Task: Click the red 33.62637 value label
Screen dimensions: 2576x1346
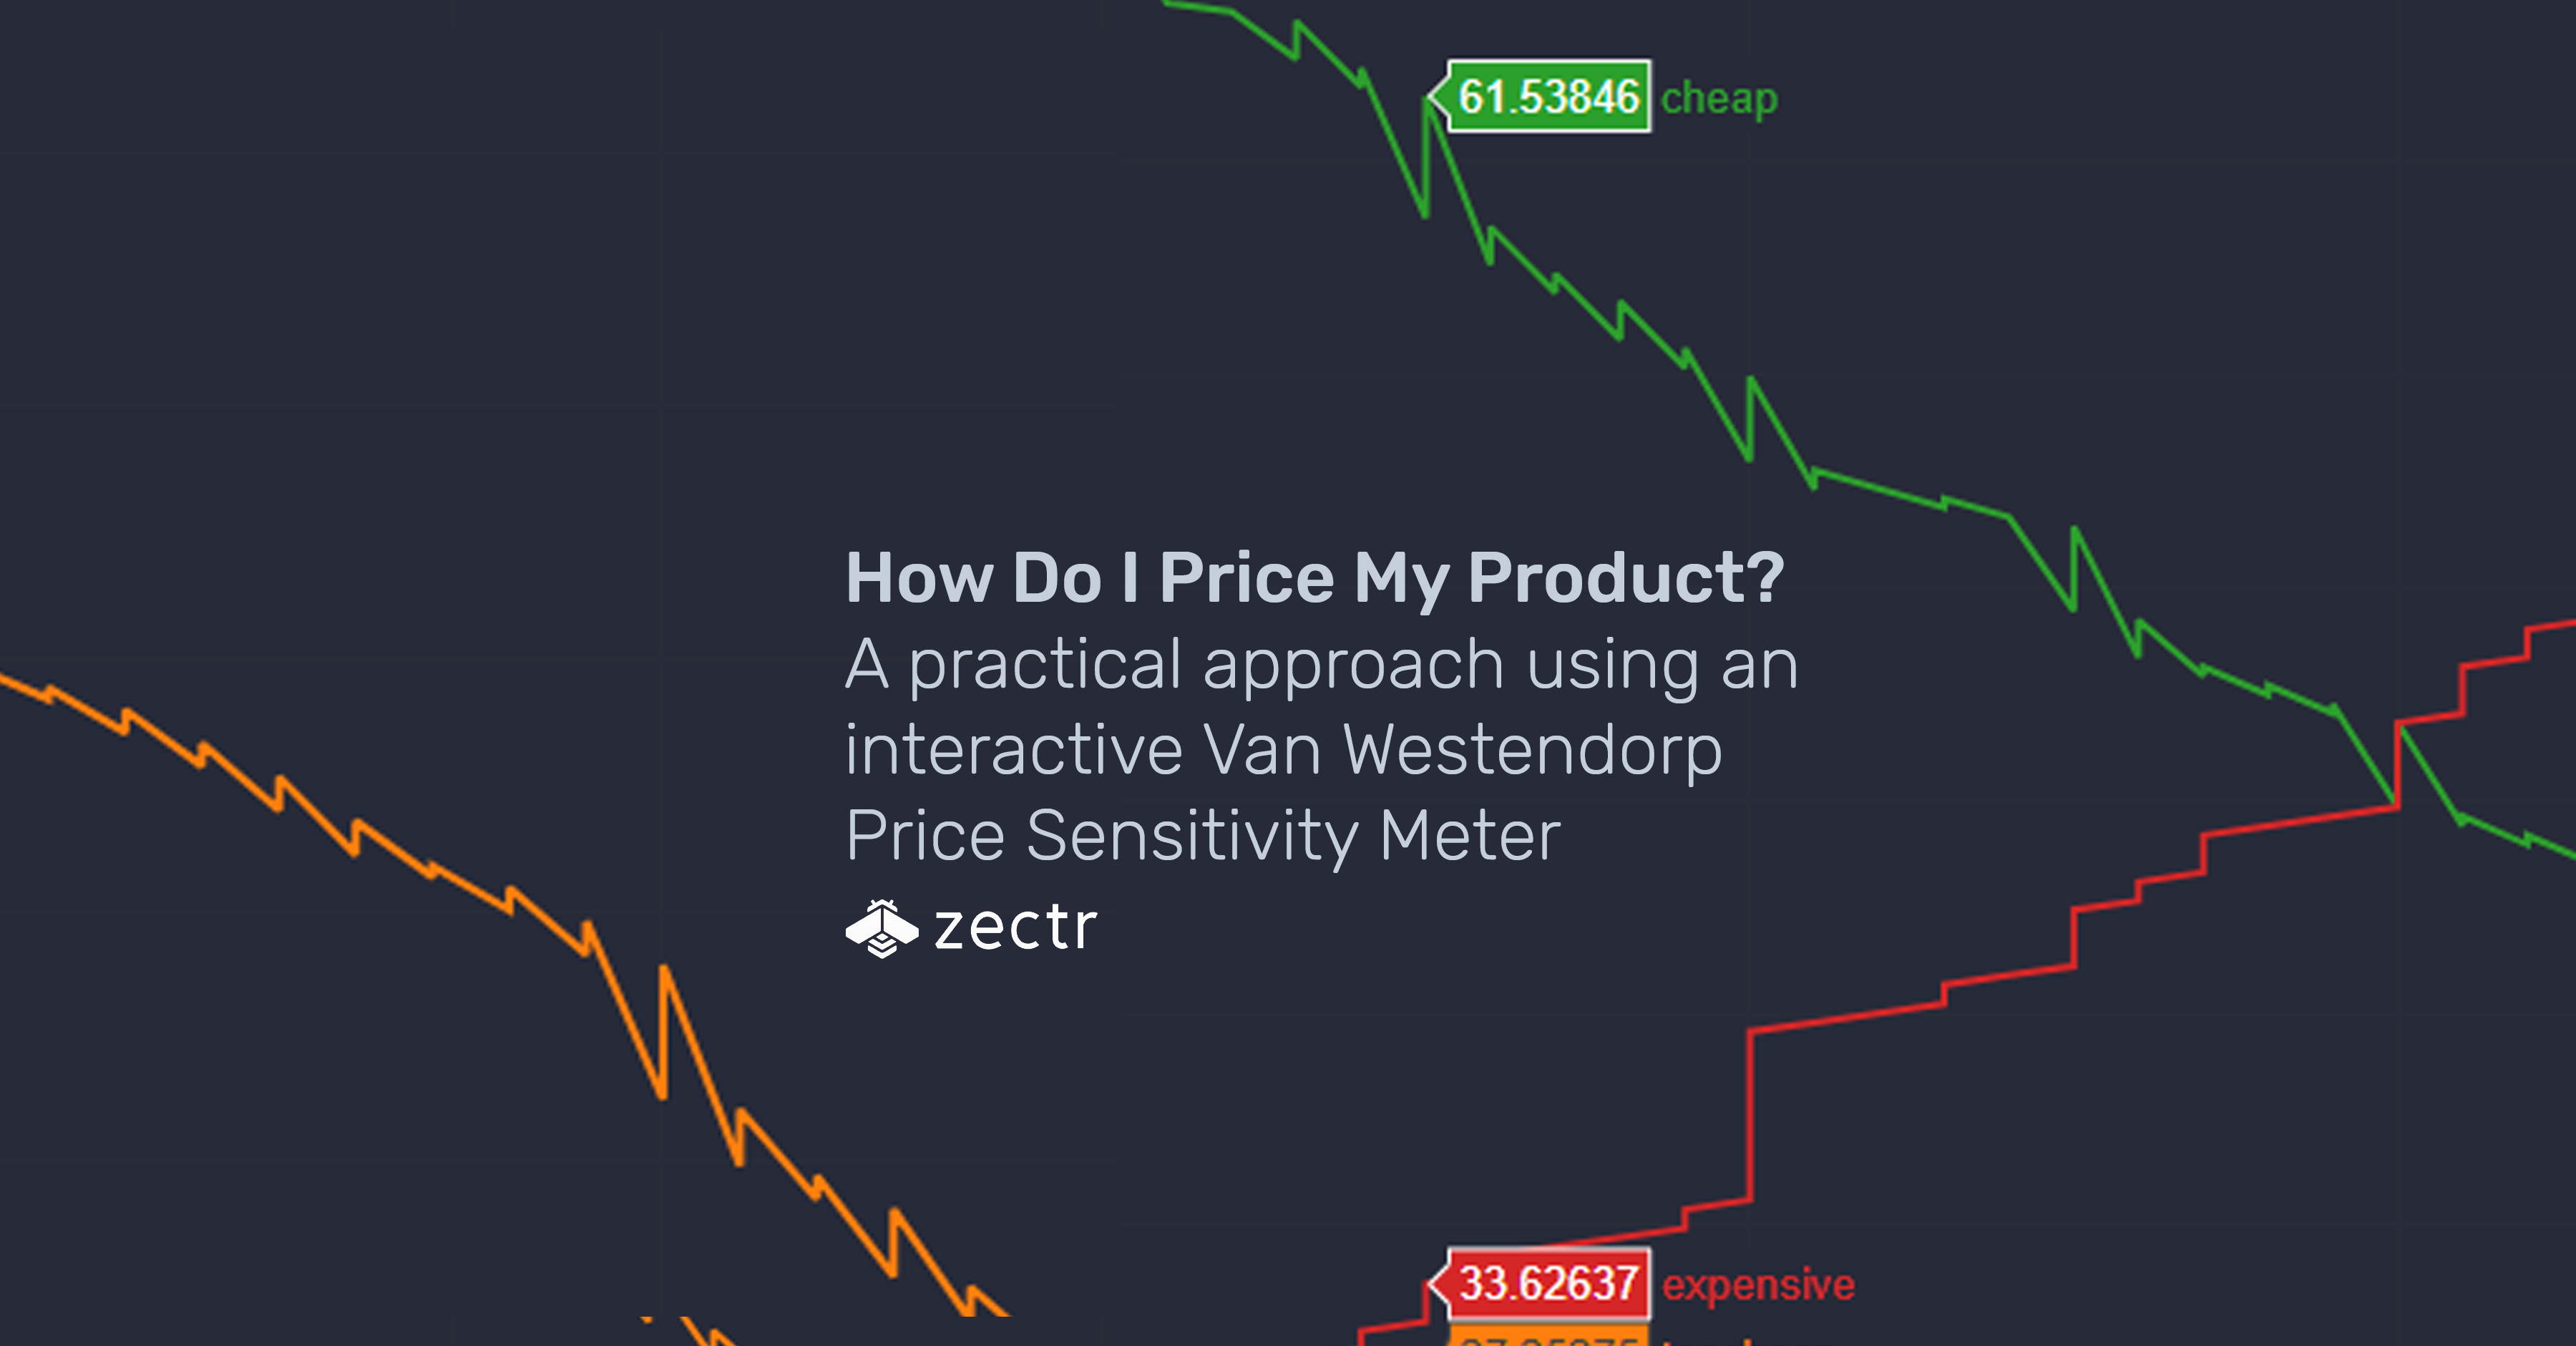Action: [1549, 1284]
